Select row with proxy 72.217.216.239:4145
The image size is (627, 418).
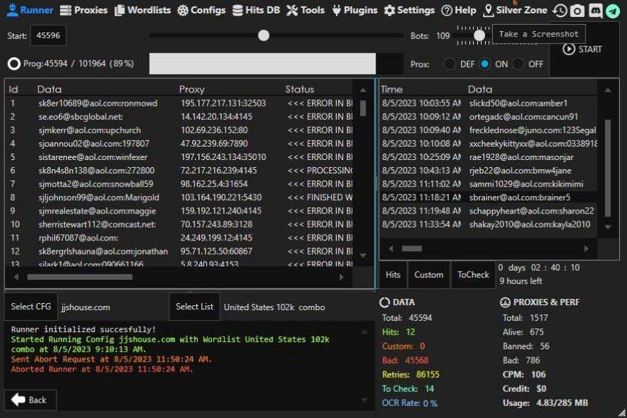coord(179,171)
